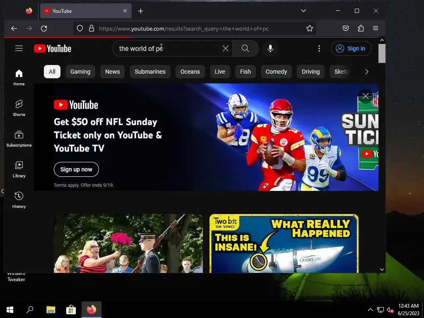Screen dimensions: 424x318
Task: Open the OceanGate What Really Happened thumbnail
Action: tap(284, 243)
